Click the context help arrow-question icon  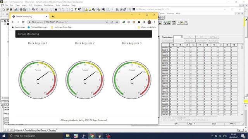79,9
